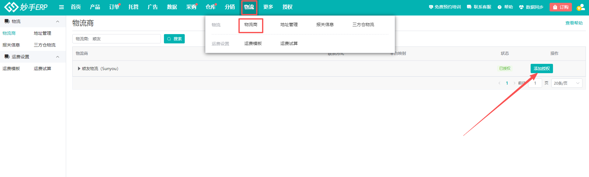Select page 1 in pagination
This screenshot has height=177, width=589.
507,83
